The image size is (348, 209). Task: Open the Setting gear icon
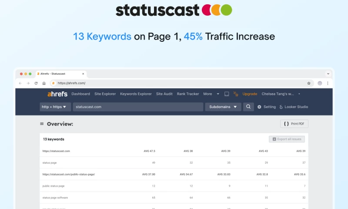tap(259, 107)
